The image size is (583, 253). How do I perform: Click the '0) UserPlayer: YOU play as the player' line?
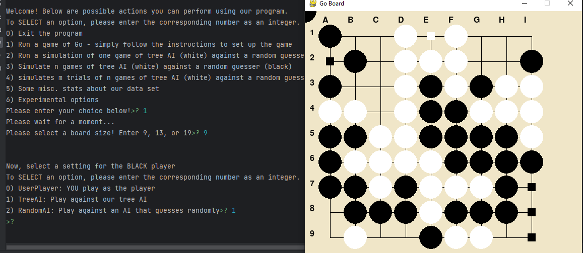coord(81,188)
